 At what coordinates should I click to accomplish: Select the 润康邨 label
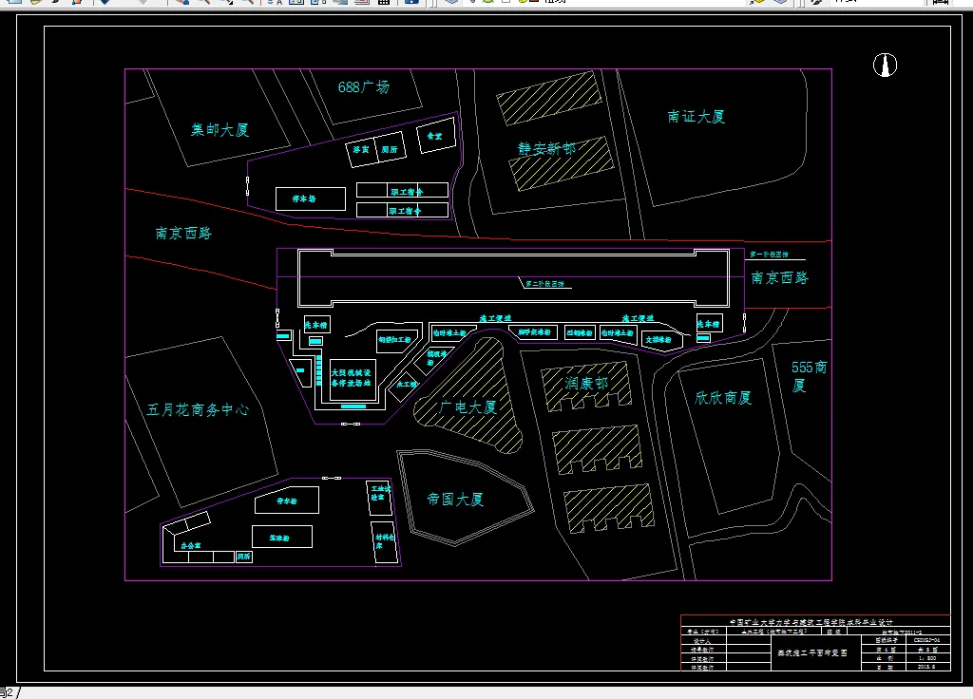[x=586, y=384]
